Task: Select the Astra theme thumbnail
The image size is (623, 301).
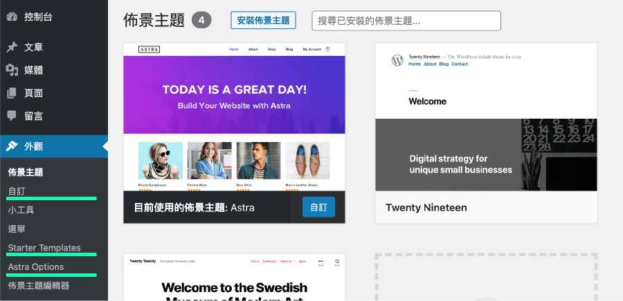Action: click(235, 117)
